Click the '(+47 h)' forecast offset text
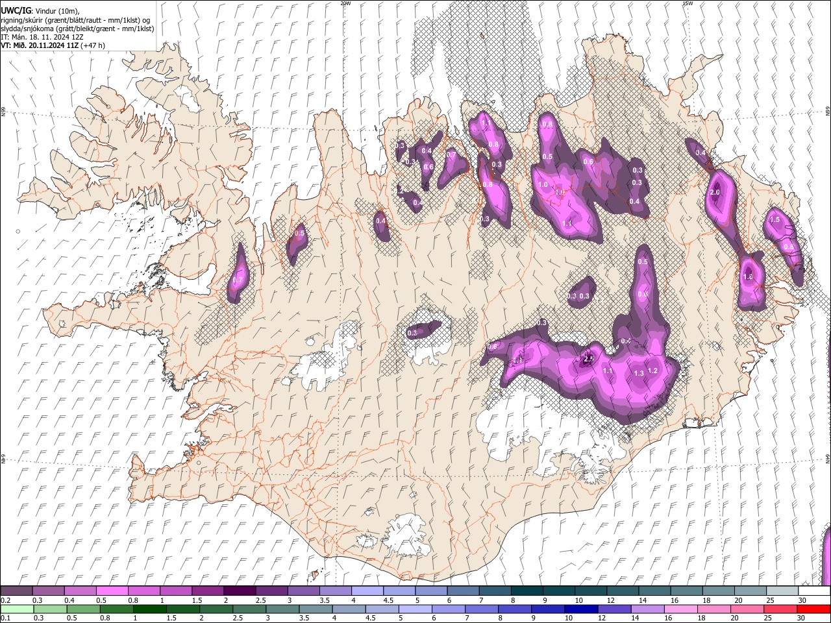 [92, 45]
